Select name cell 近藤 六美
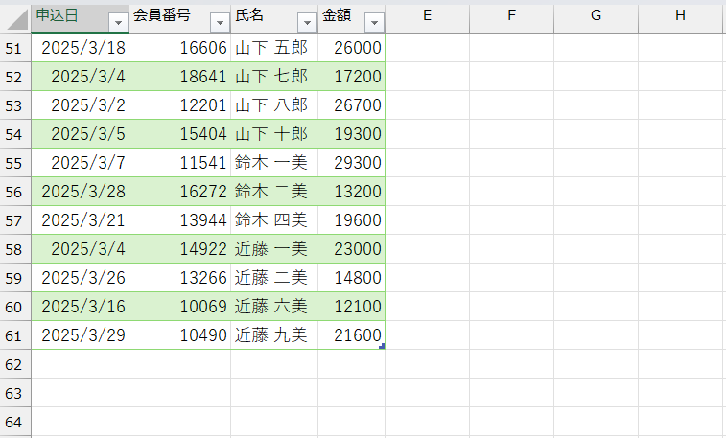Screen dimensions: 726x438 coord(274,306)
